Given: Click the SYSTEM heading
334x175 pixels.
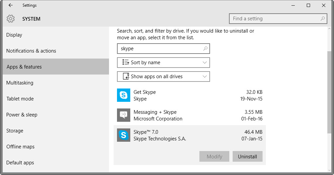Looking at the screenshot, I should (x=31, y=19).
